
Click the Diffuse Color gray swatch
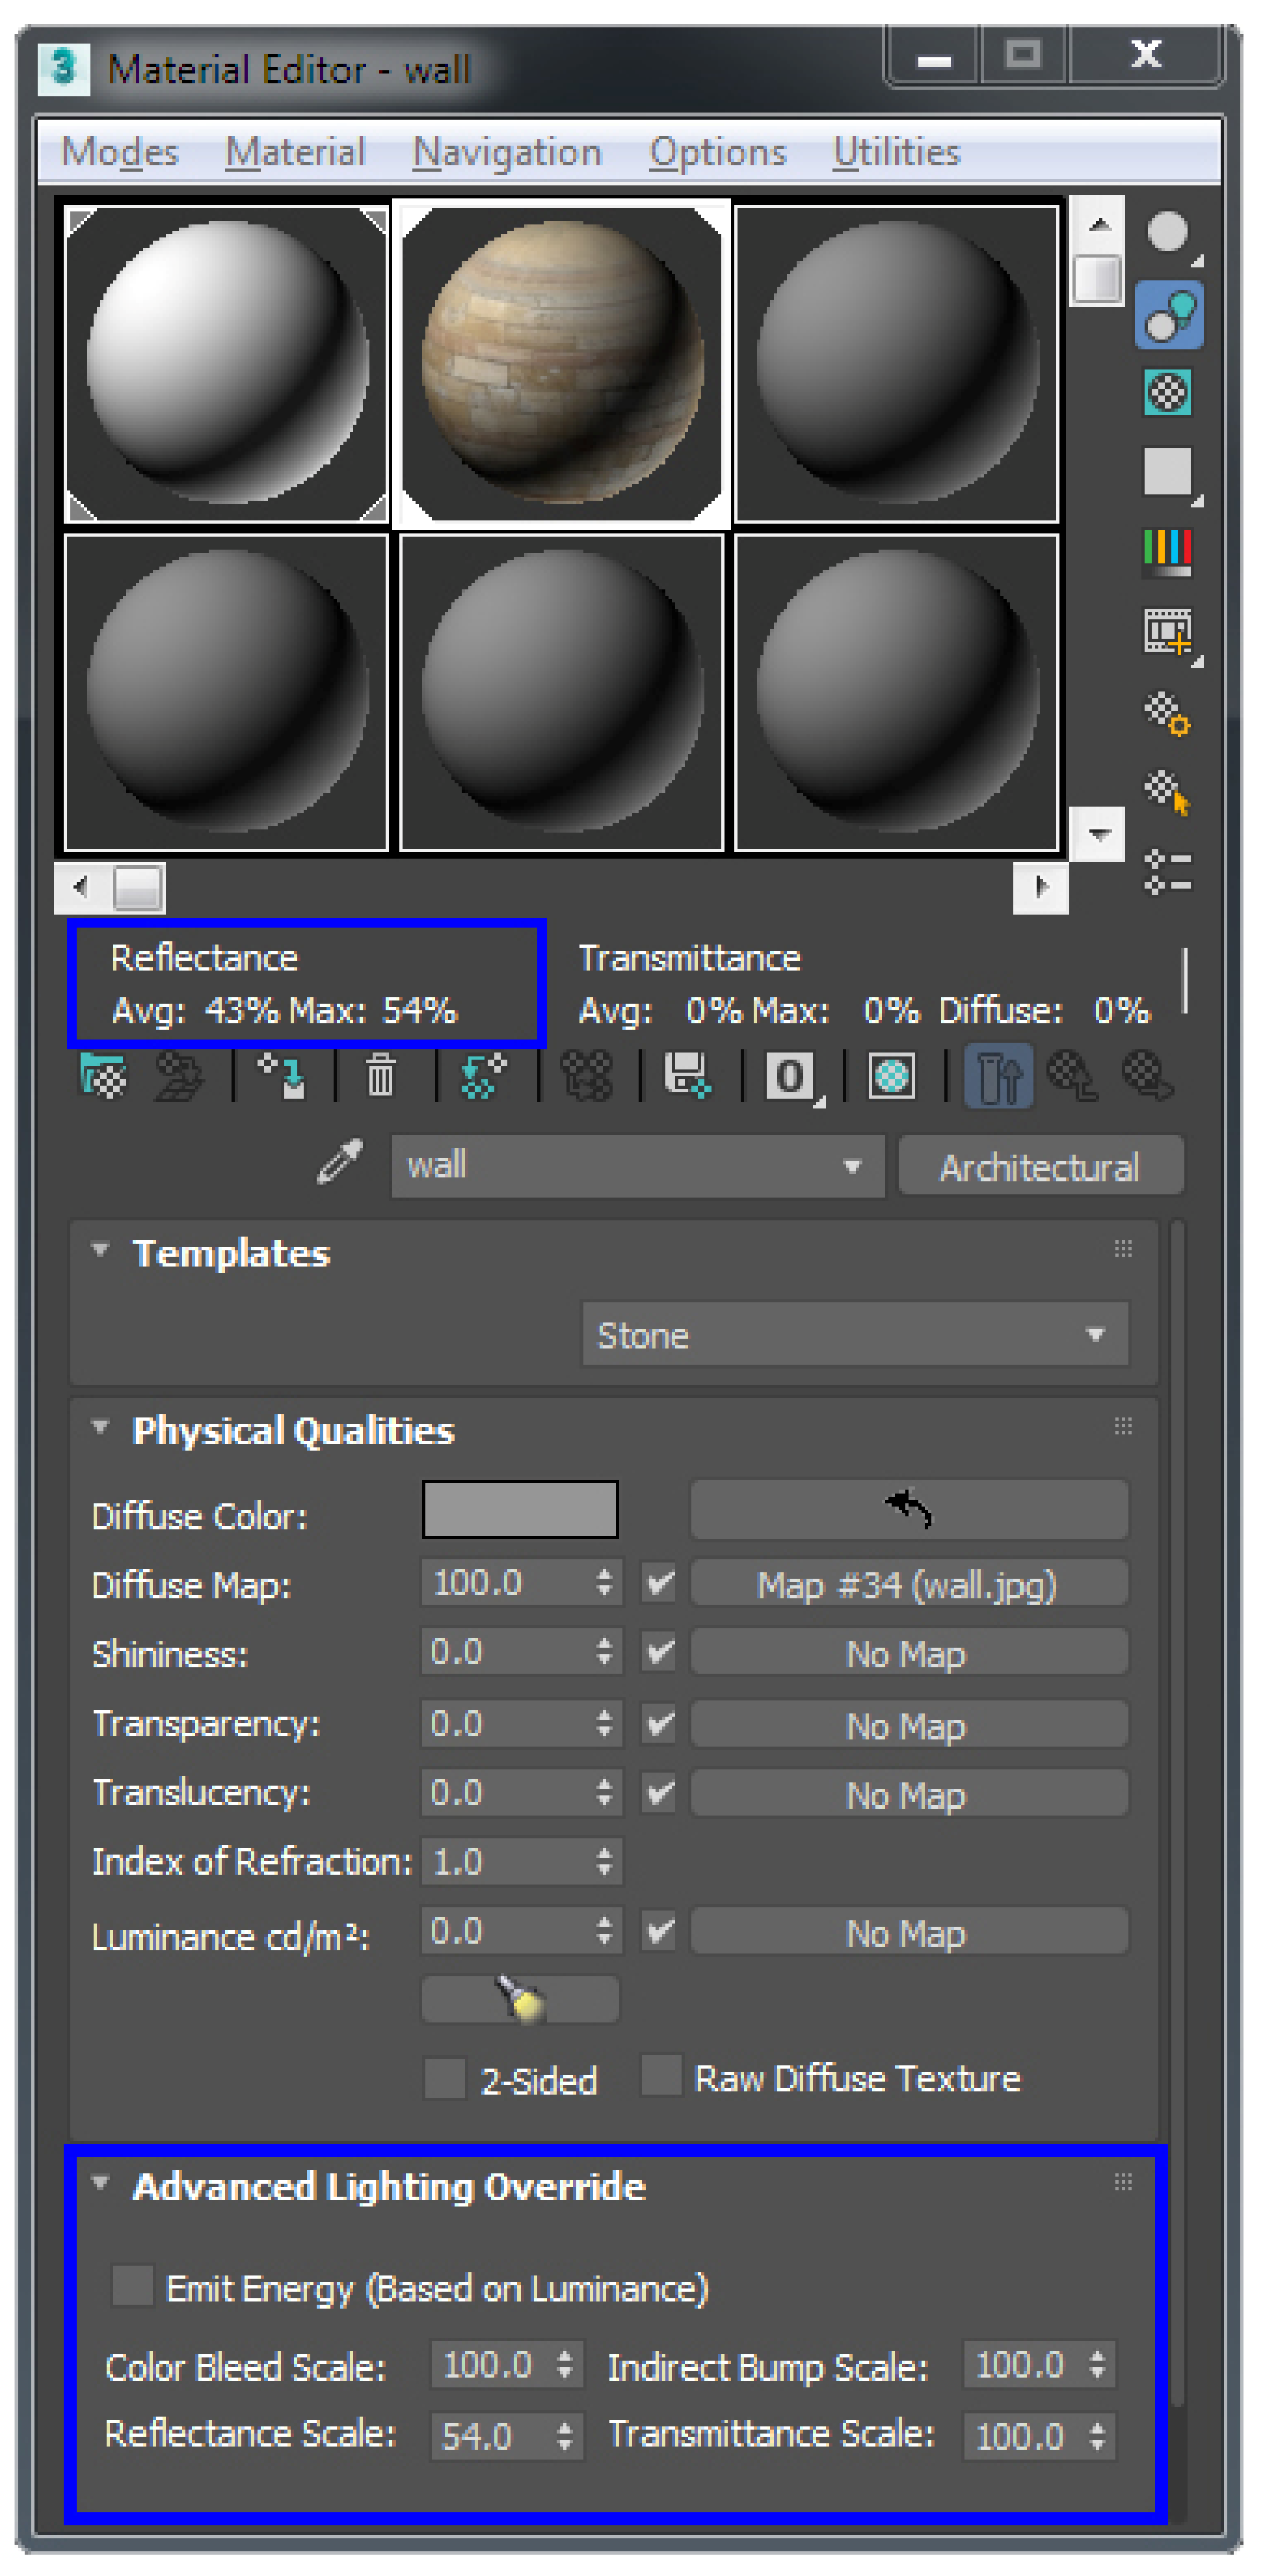click(520, 1510)
